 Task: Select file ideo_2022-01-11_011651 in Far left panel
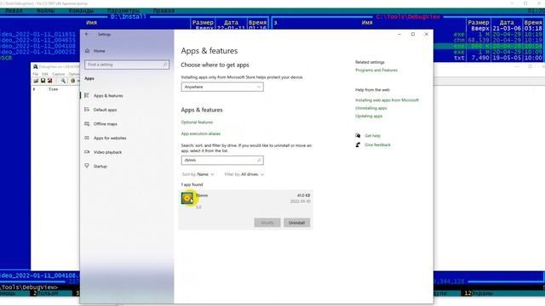pos(37,34)
